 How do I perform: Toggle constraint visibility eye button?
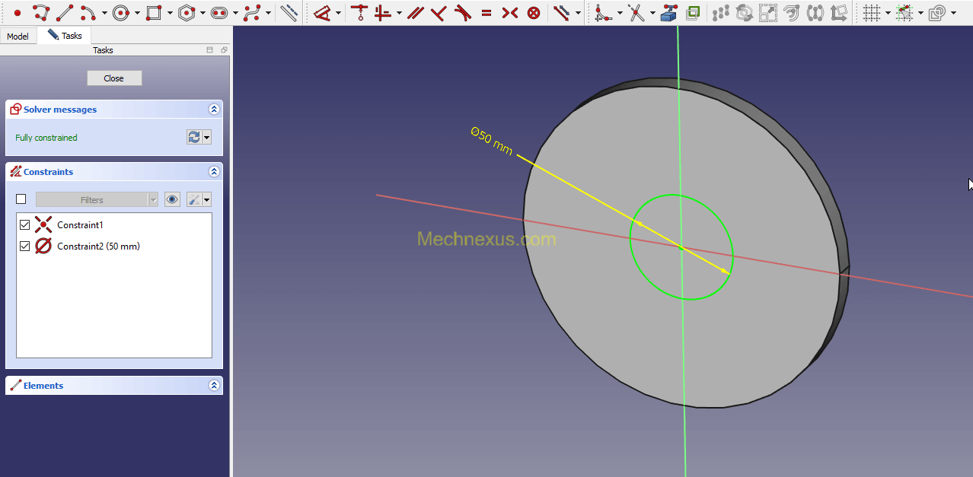tap(172, 199)
